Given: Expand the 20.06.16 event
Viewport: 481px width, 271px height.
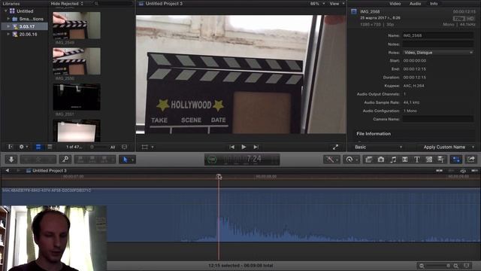Looking at the screenshot, I should click(8, 34).
